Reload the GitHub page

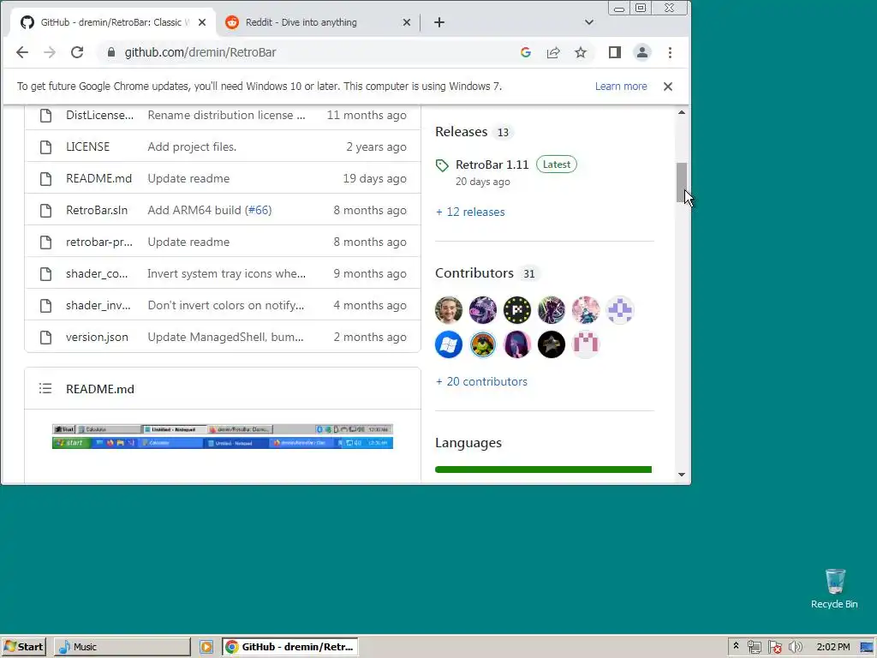(x=77, y=52)
